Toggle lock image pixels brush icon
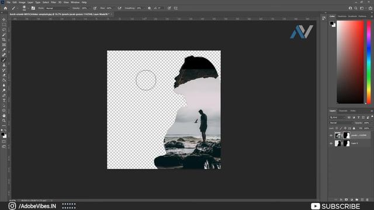The height and width of the screenshot is (210, 374). click(x=341, y=128)
